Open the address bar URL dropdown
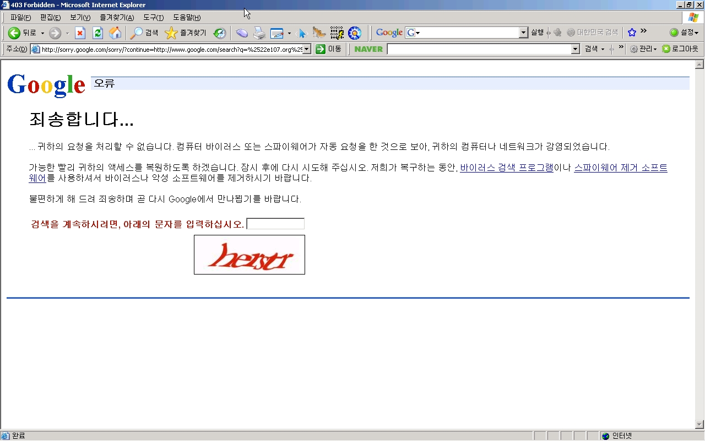Viewport: 705px width, 441px height. click(307, 49)
